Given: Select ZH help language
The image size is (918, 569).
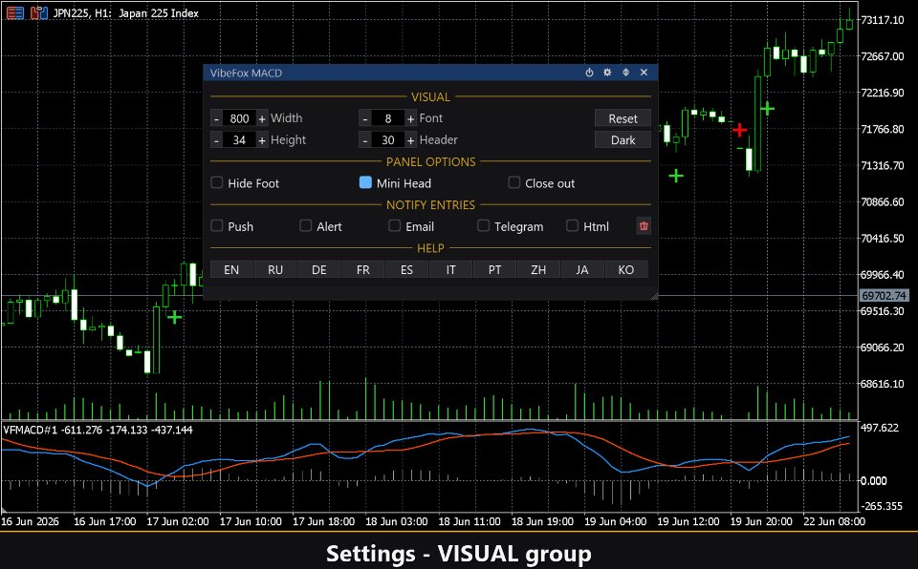Looking at the screenshot, I should pos(538,269).
